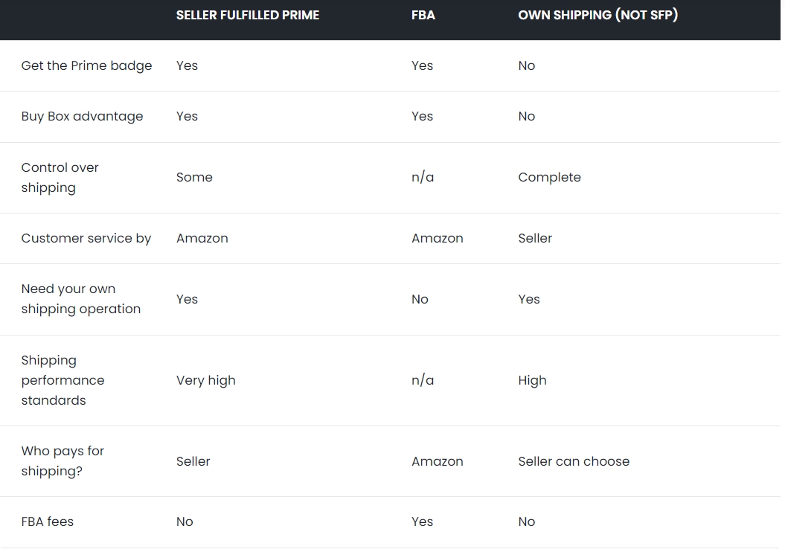The width and height of the screenshot is (785, 552).
Task: Click the Control over shipping row label
Action: (x=60, y=177)
